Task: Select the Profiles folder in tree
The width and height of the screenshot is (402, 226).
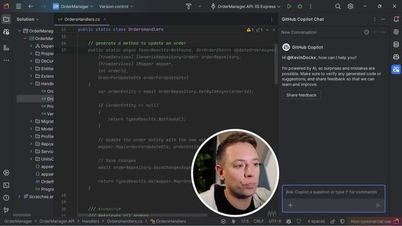Action: coord(45,136)
